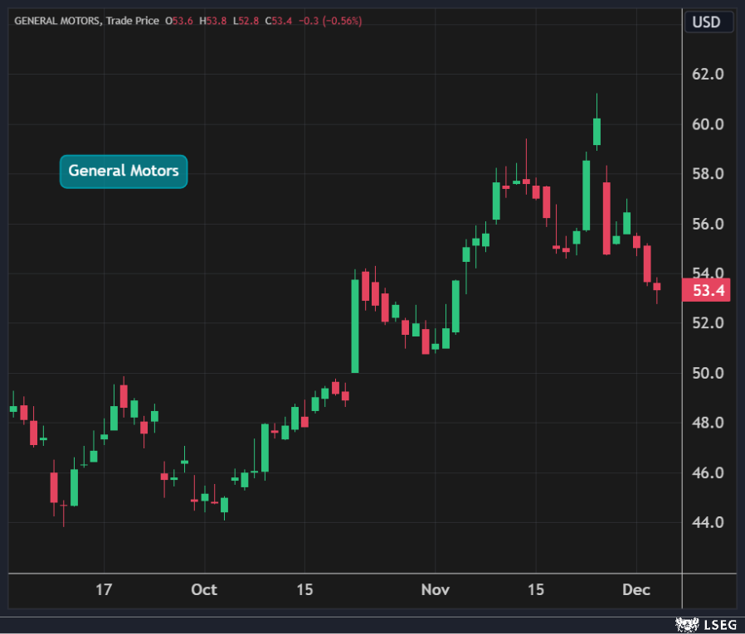Click the -0.3 (-0.56%) change readout
The width and height of the screenshot is (745, 634).
tap(330, 21)
